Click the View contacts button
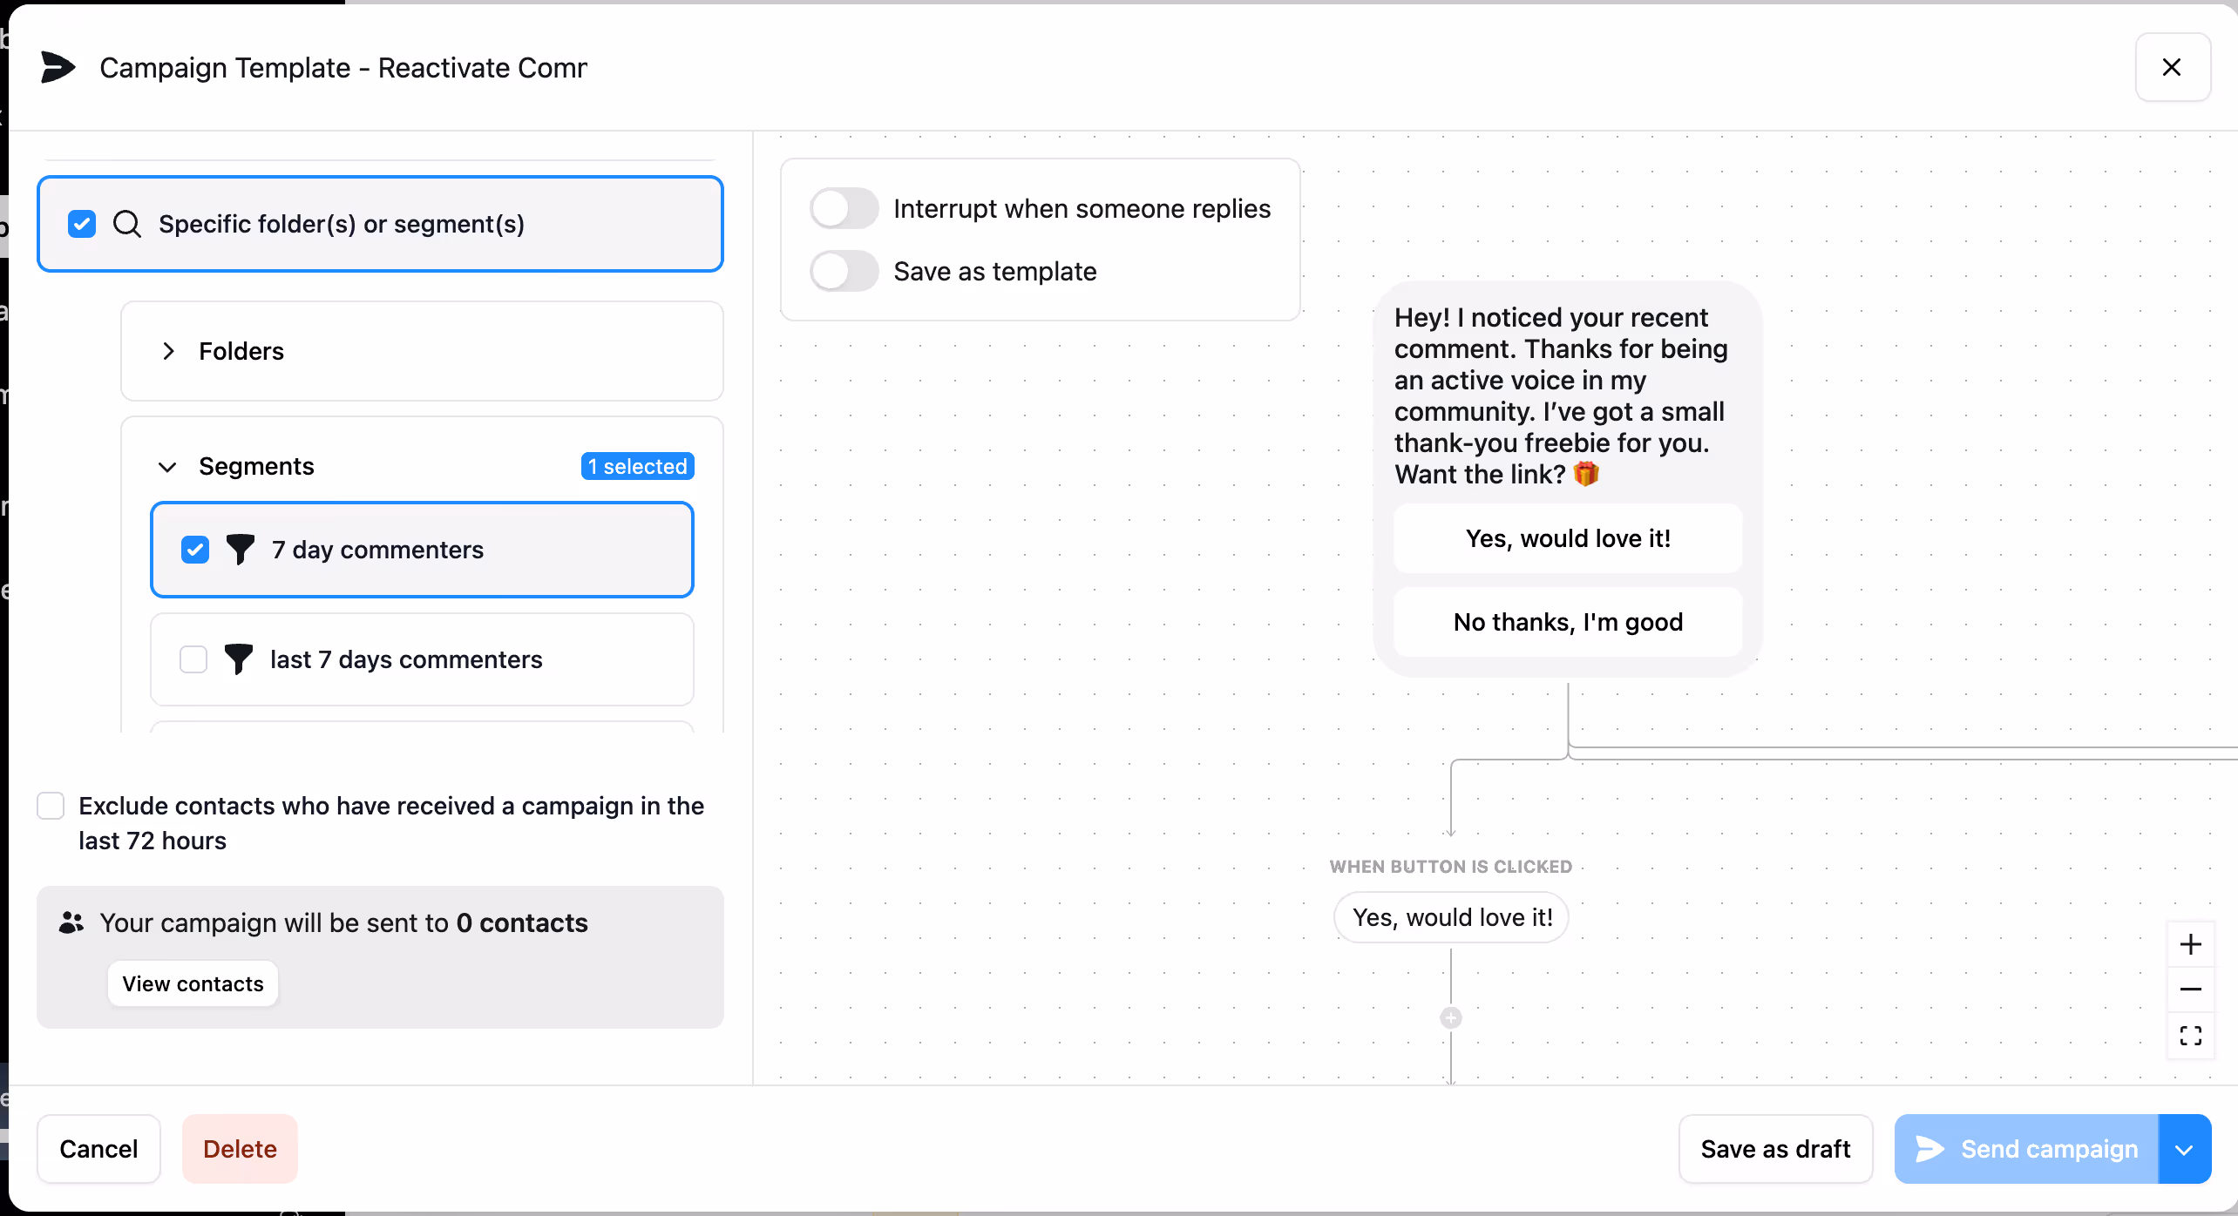The width and height of the screenshot is (2238, 1216). tap(193, 983)
